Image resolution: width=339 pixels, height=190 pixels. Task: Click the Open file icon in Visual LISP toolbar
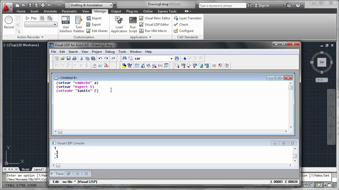click(x=63, y=58)
